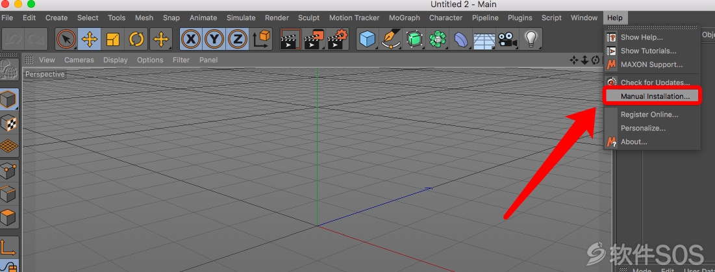
Task: Open the viewport Panel menu
Action: click(x=208, y=60)
